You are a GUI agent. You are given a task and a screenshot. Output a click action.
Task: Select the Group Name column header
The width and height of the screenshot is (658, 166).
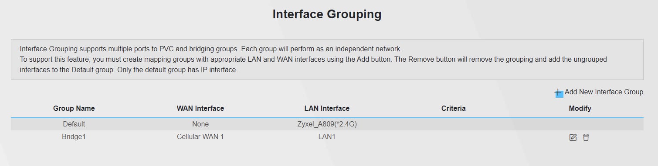tap(74, 108)
